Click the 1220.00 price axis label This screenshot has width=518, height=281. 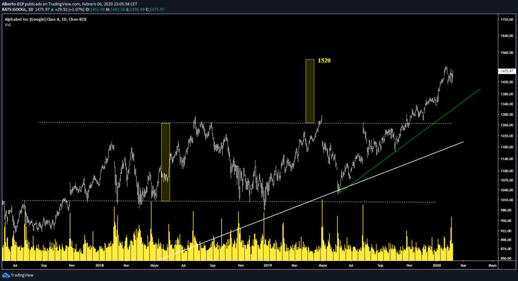[x=507, y=136]
